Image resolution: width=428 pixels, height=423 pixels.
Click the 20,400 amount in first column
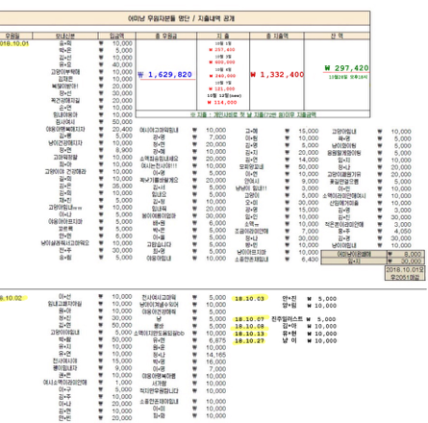[x=122, y=129]
